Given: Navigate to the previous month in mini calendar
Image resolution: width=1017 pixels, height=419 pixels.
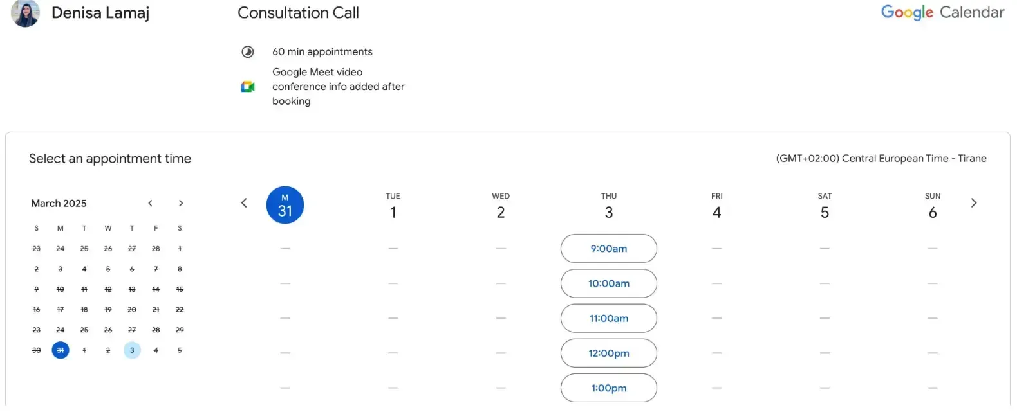Looking at the screenshot, I should [150, 203].
